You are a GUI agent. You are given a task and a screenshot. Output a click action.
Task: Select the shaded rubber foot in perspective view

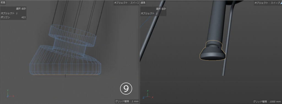213,51
